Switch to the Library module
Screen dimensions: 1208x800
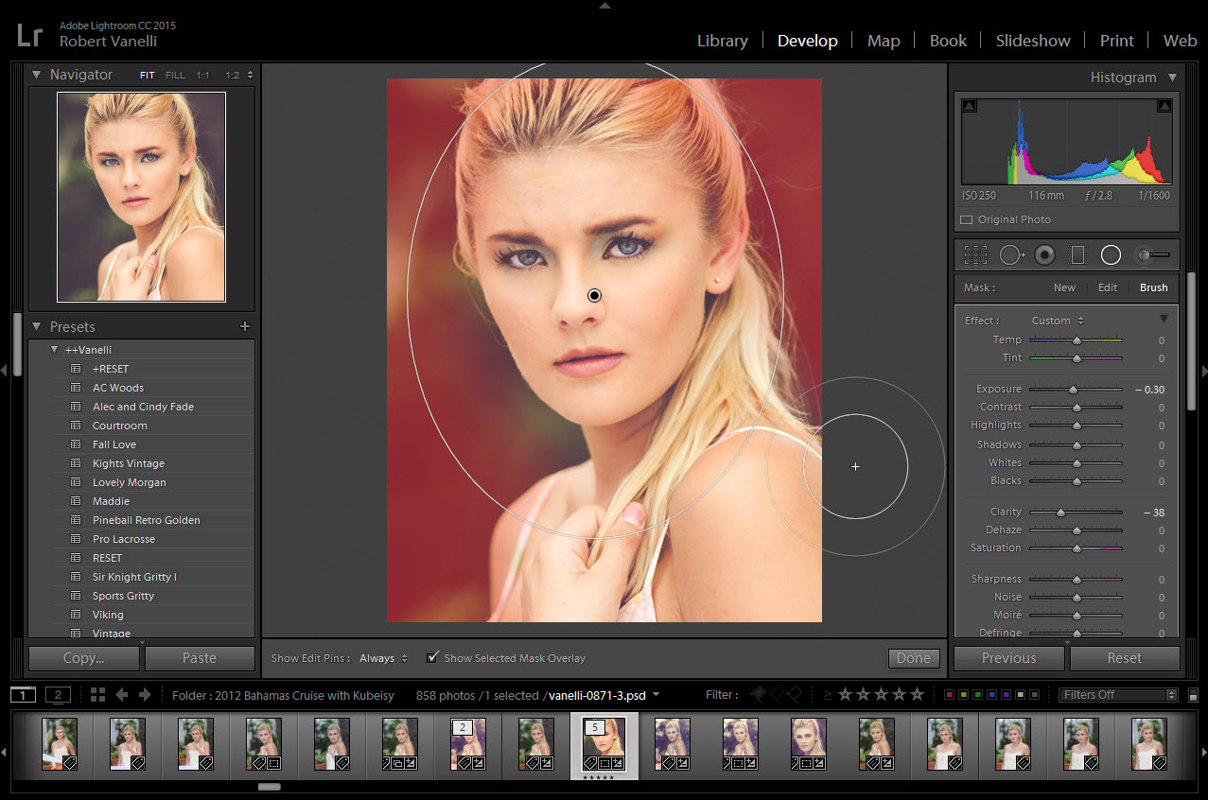[x=722, y=41]
